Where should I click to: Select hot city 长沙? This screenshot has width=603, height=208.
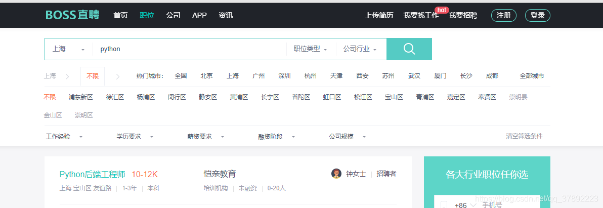pyautogui.click(x=466, y=76)
